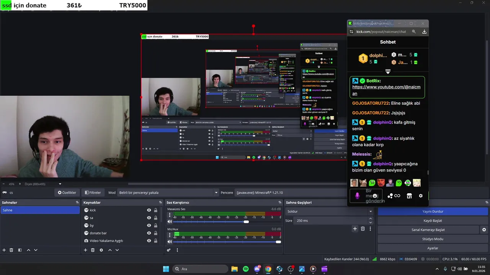Toggle visibility of by source

(x=149, y=225)
